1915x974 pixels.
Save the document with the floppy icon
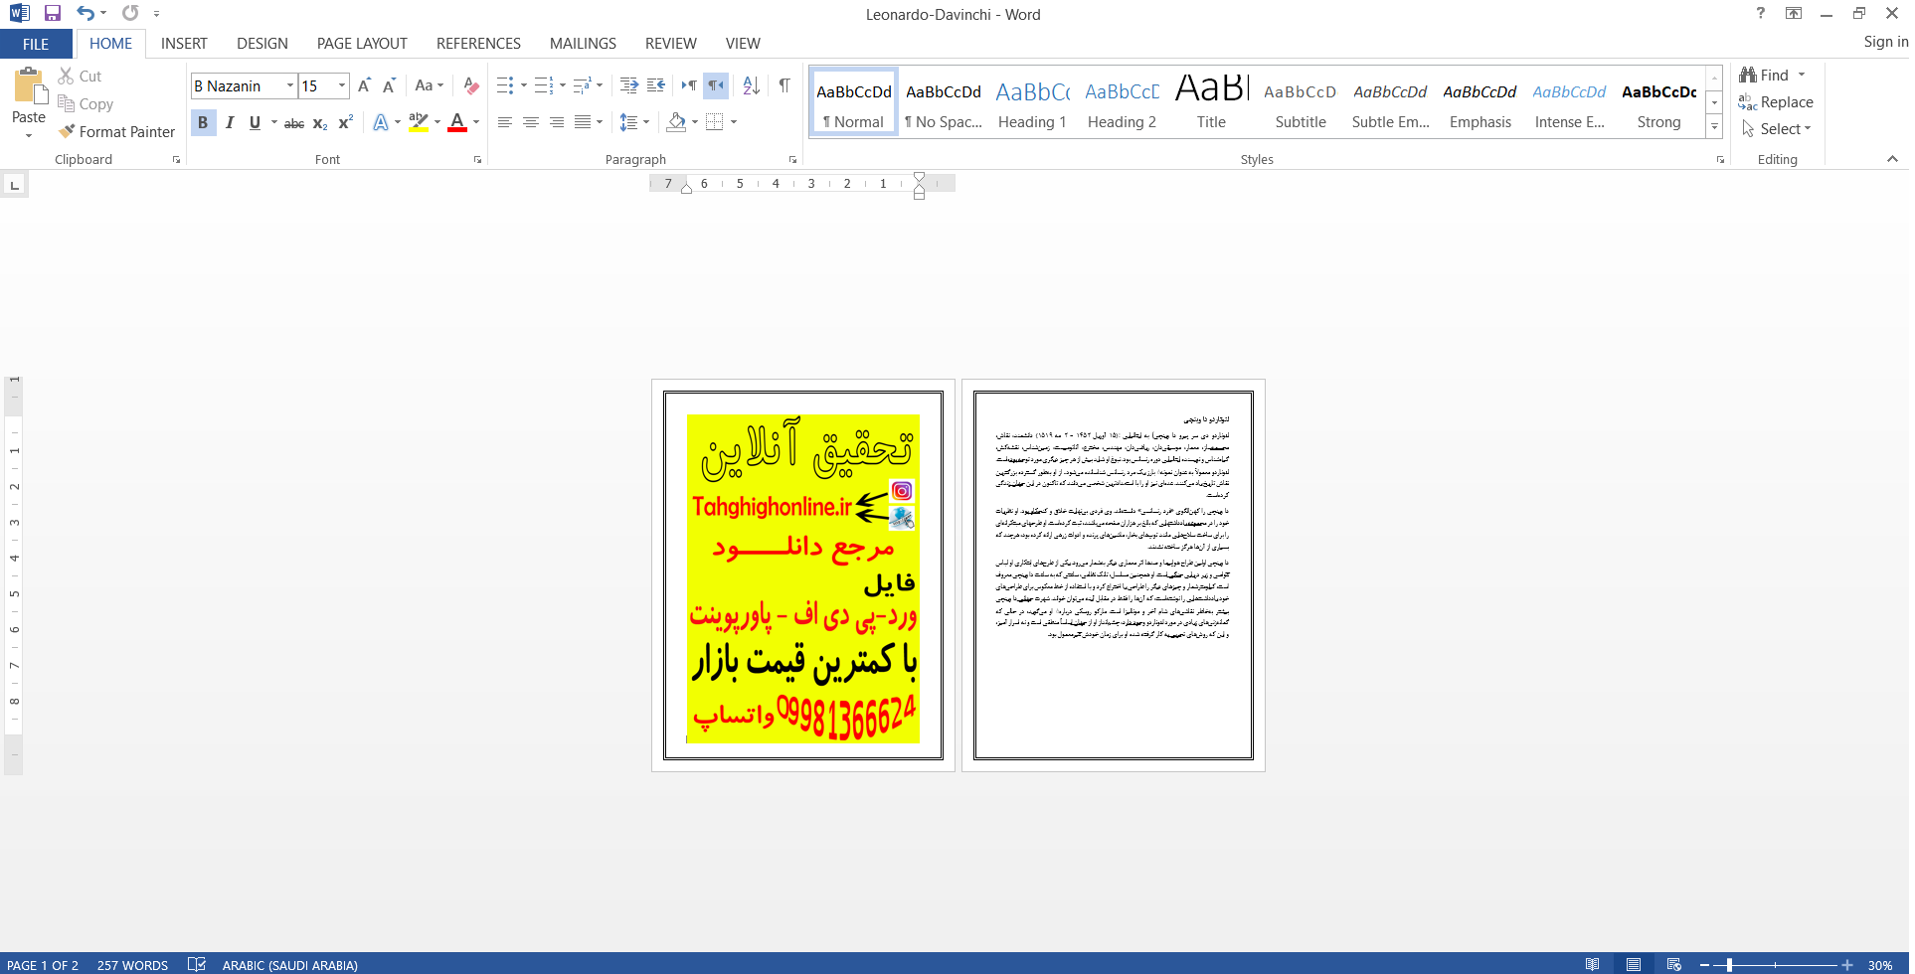(53, 13)
